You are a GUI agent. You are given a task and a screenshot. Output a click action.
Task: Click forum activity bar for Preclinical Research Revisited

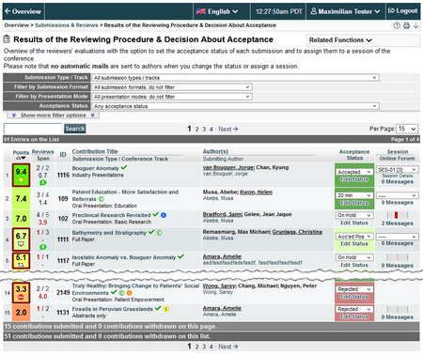(x=397, y=215)
